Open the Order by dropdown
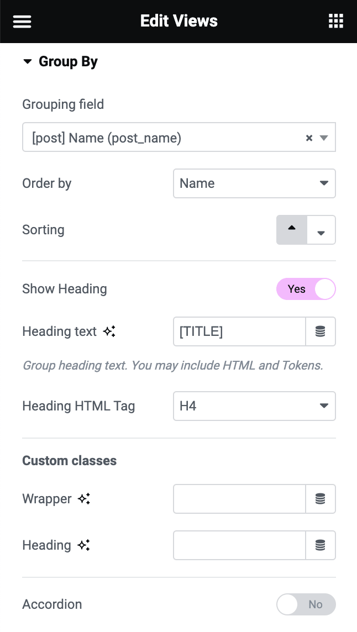The image size is (357, 632). 254,183
